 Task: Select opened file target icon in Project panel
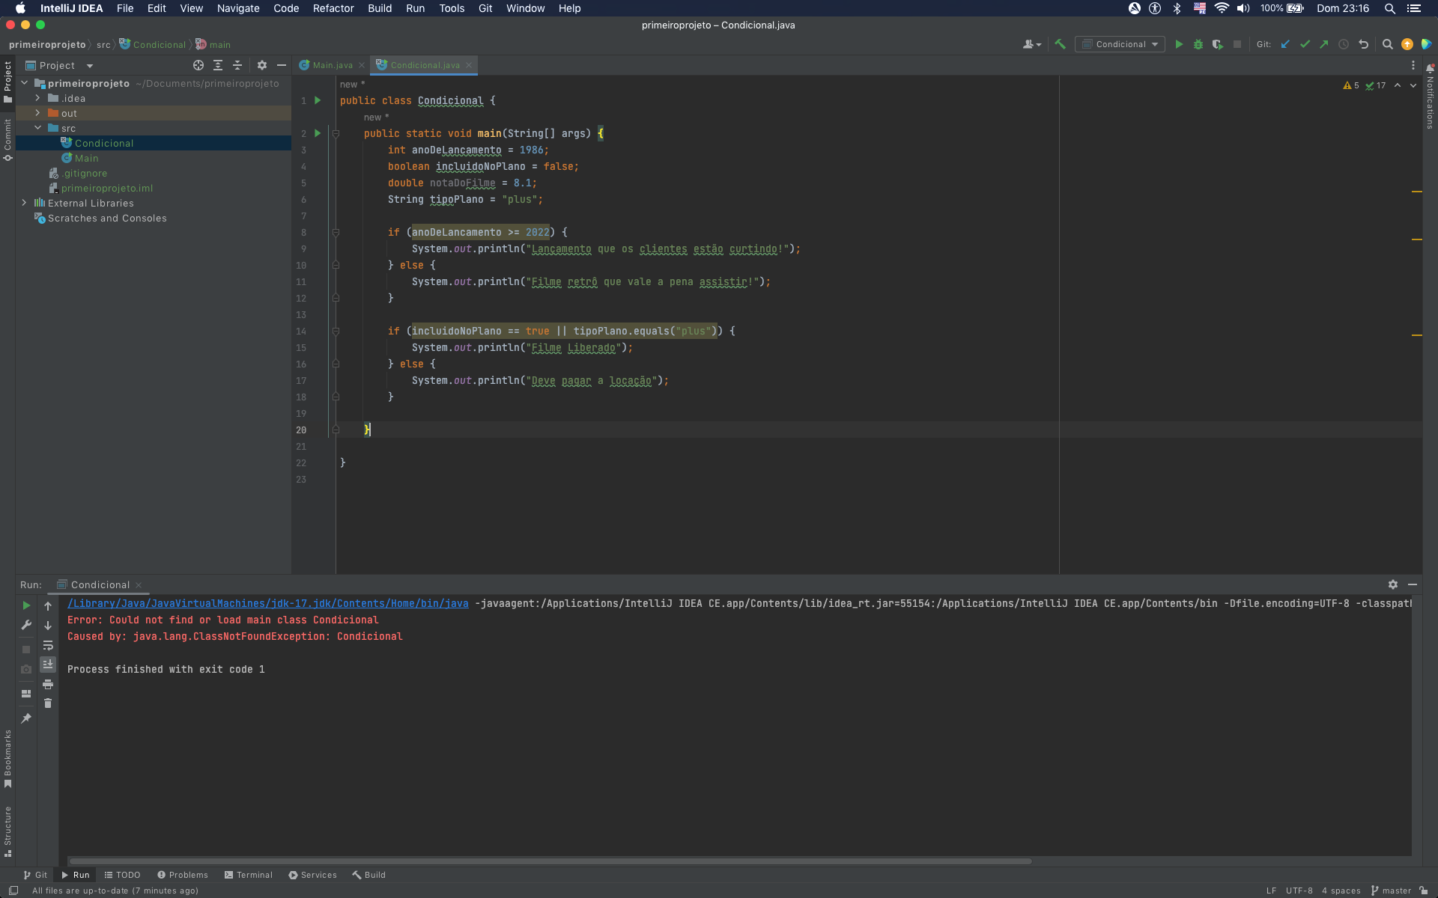(198, 65)
